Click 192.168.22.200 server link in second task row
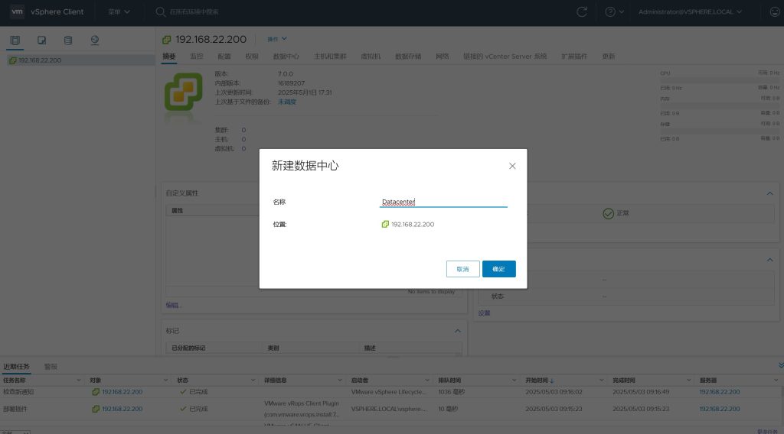Image resolution: width=784 pixels, height=434 pixels. (x=719, y=409)
